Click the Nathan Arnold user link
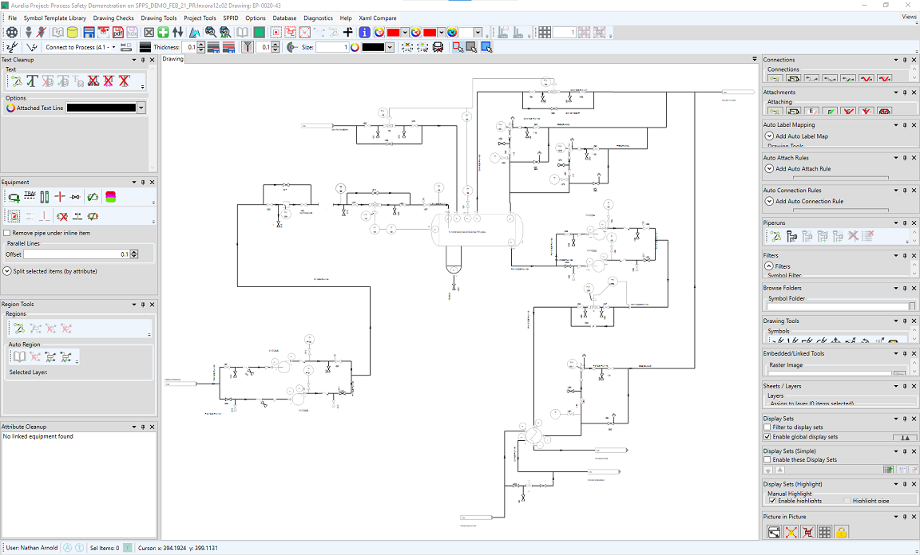The height and width of the screenshot is (555, 920). pyautogui.click(x=38, y=548)
